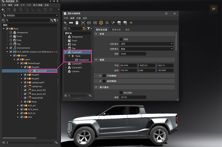
Task: Enable the 平移限制 checkbox
Action: coord(104,76)
